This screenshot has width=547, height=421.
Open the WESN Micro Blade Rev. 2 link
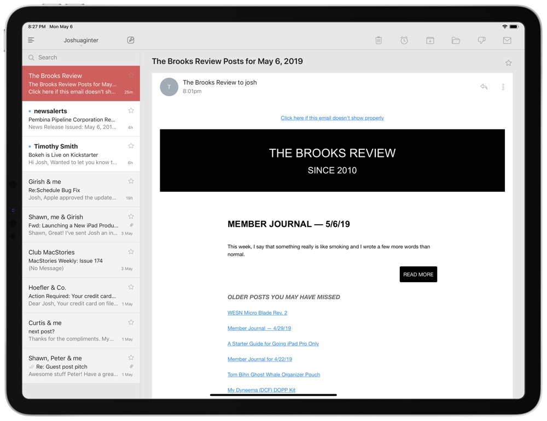coord(257,313)
